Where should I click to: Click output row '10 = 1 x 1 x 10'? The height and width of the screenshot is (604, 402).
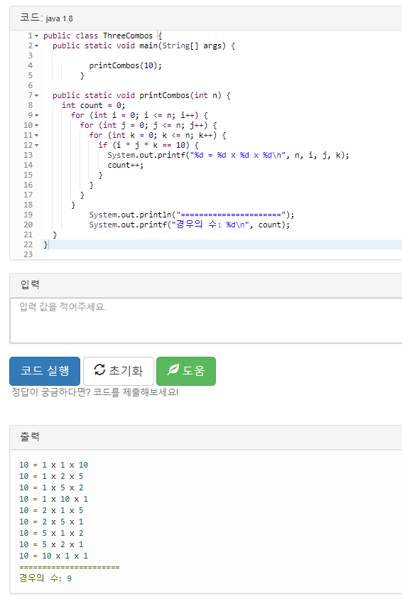coord(53,465)
